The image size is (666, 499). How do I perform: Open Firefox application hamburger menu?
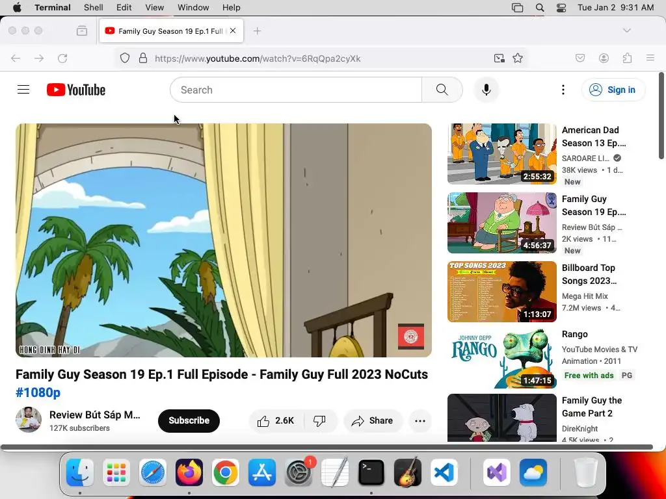(650, 58)
